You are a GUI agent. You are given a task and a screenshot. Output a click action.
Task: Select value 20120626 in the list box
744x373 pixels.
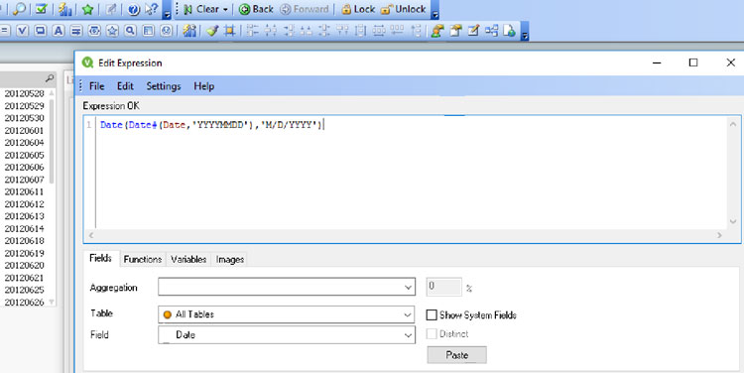(x=24, y=303)
